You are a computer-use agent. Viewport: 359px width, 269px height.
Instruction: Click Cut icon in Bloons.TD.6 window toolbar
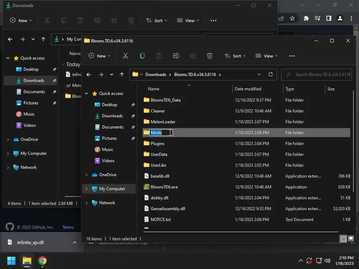[126, 56]
